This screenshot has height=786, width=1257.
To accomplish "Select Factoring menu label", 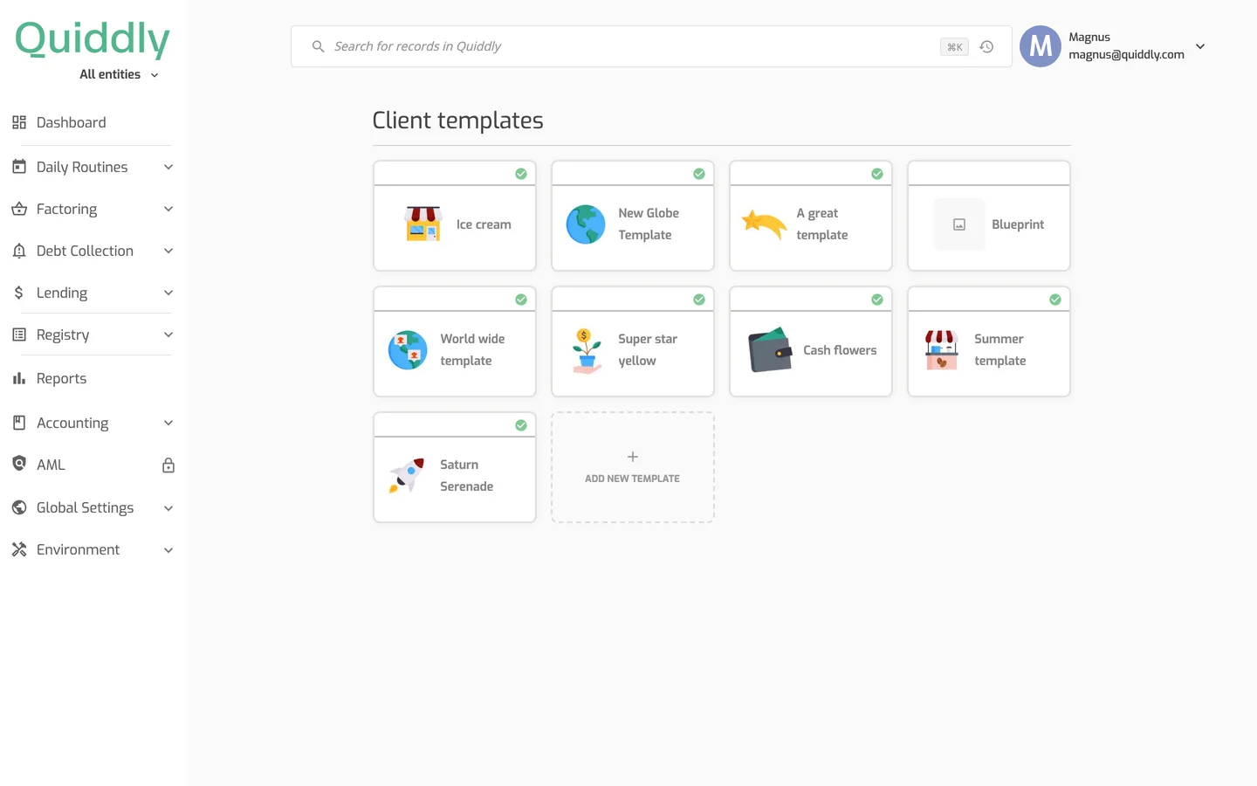I will tap(66, 209).
